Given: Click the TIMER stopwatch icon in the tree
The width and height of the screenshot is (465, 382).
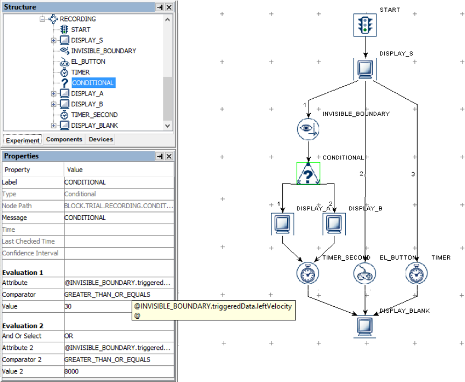Looking at the screenshot, I should [65, 72].
